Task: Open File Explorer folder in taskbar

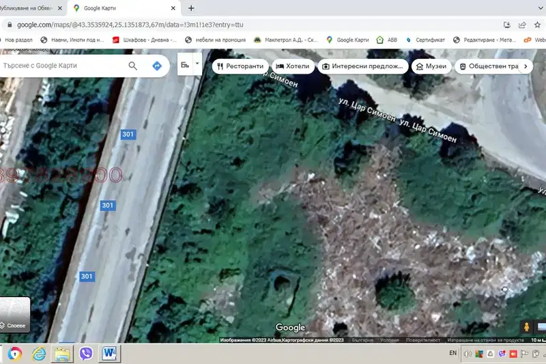Action: click(62, 354)
